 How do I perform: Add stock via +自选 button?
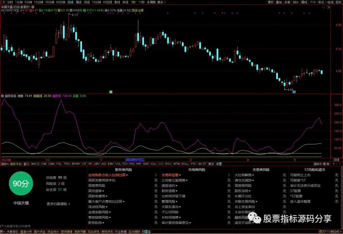point(330,2)
